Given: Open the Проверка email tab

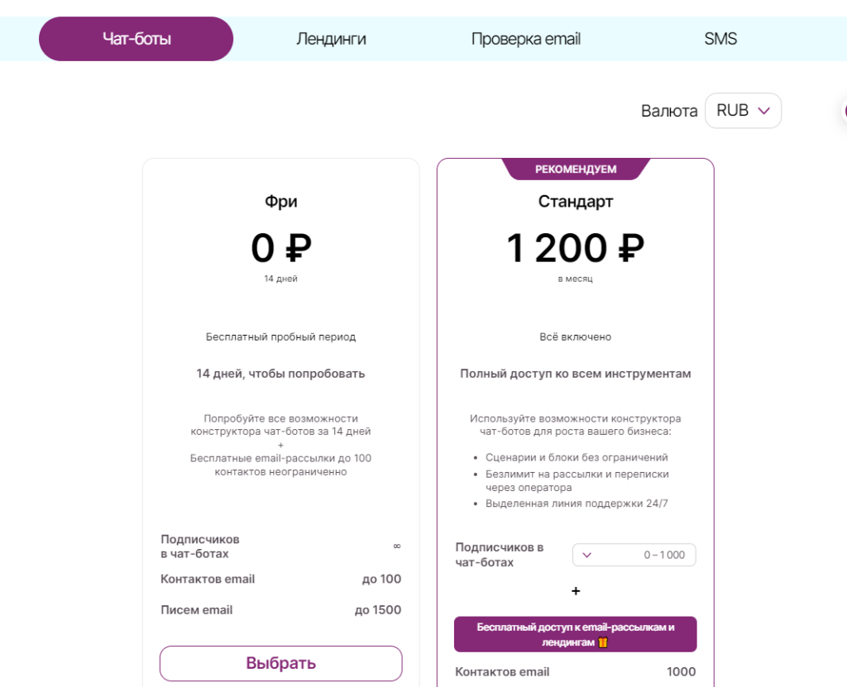Looking at the screenshot, I should (526, 38).
